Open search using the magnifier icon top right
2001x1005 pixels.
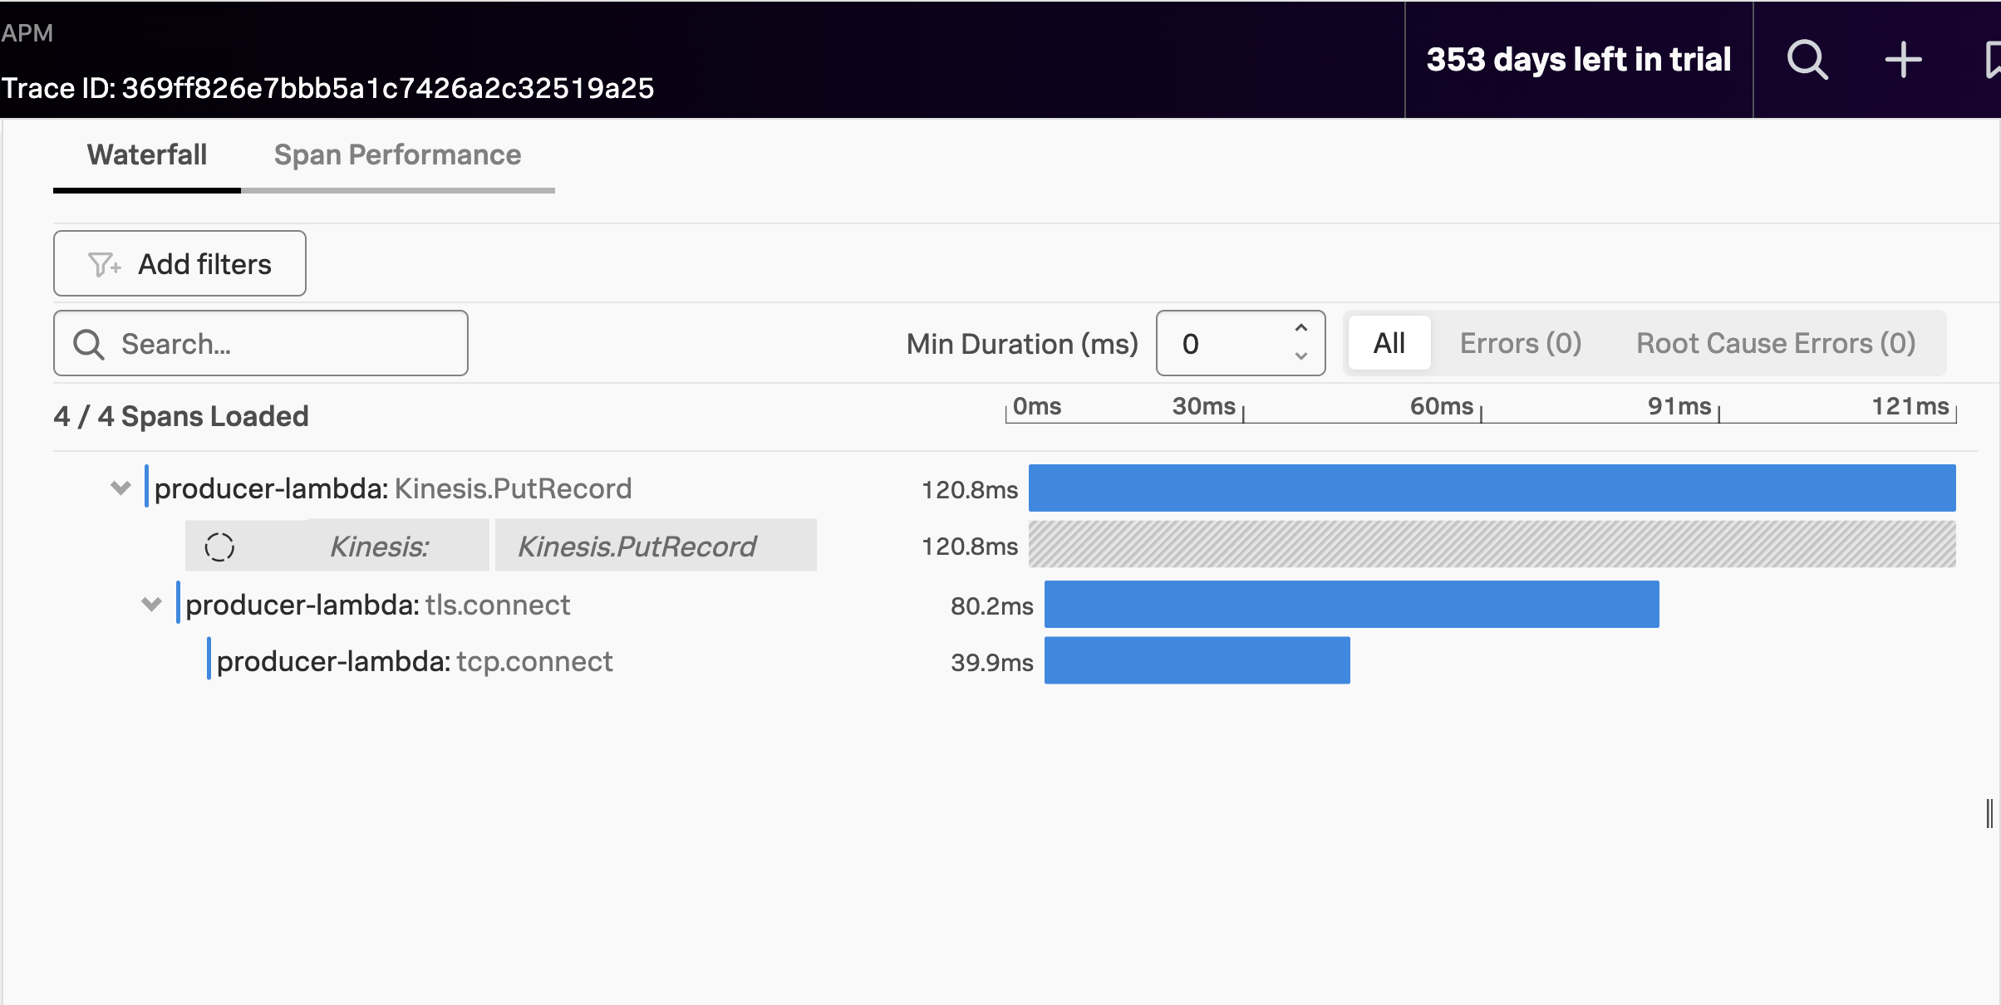(x=1807, y=59)
